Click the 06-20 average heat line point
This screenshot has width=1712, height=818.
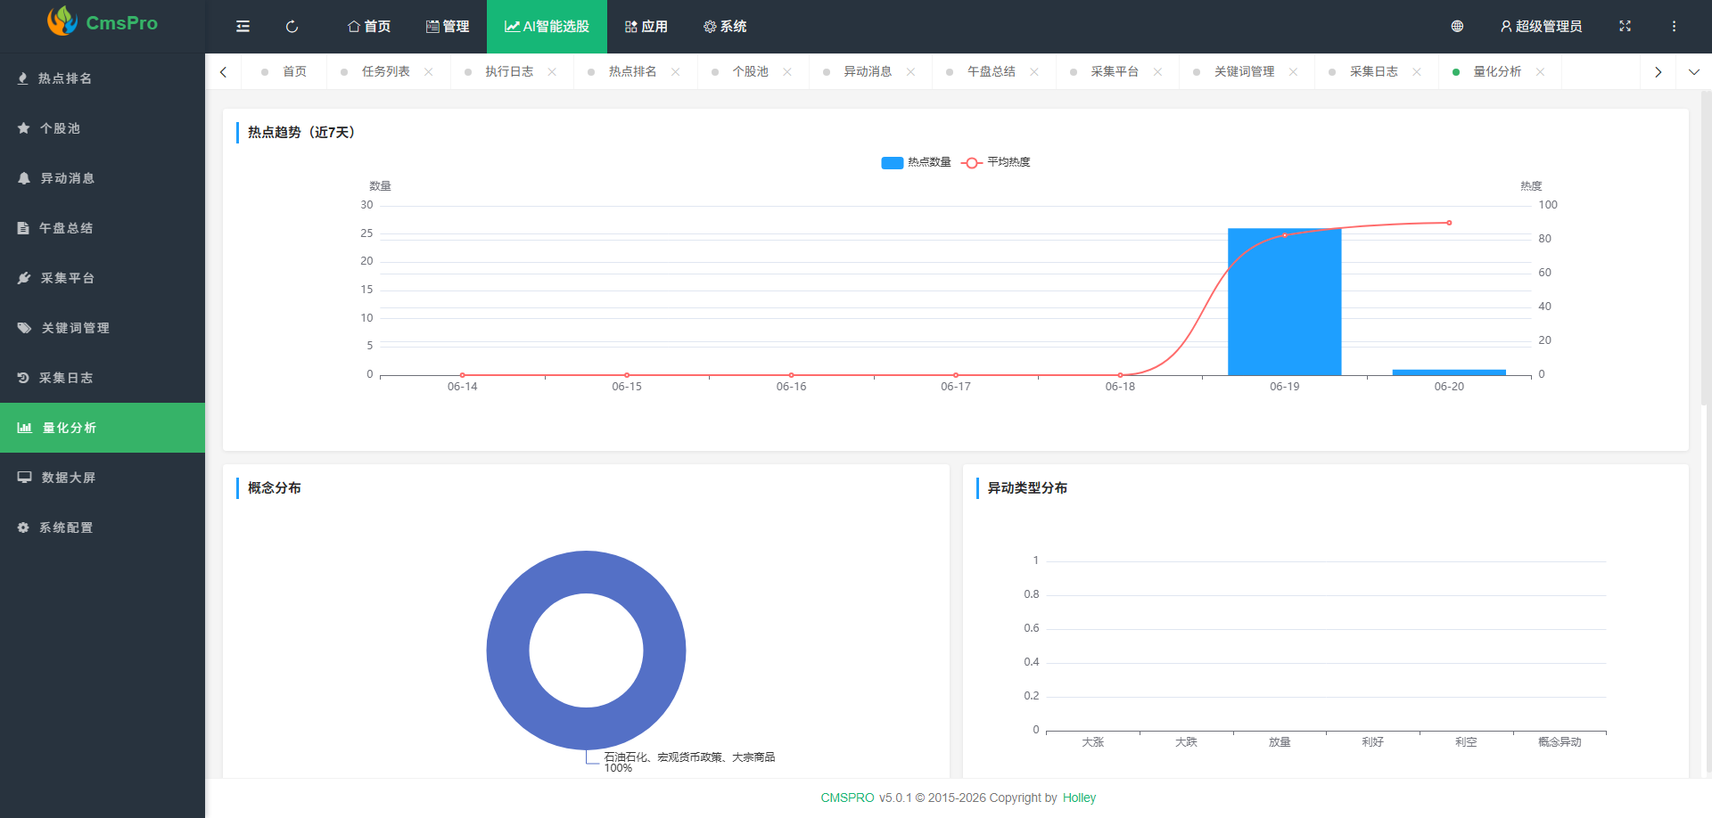click(1449, 223)
